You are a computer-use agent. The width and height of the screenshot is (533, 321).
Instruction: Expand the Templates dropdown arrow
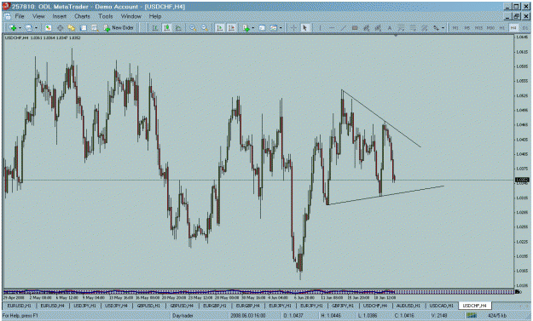pyautogui.click(x=281, y=28)
